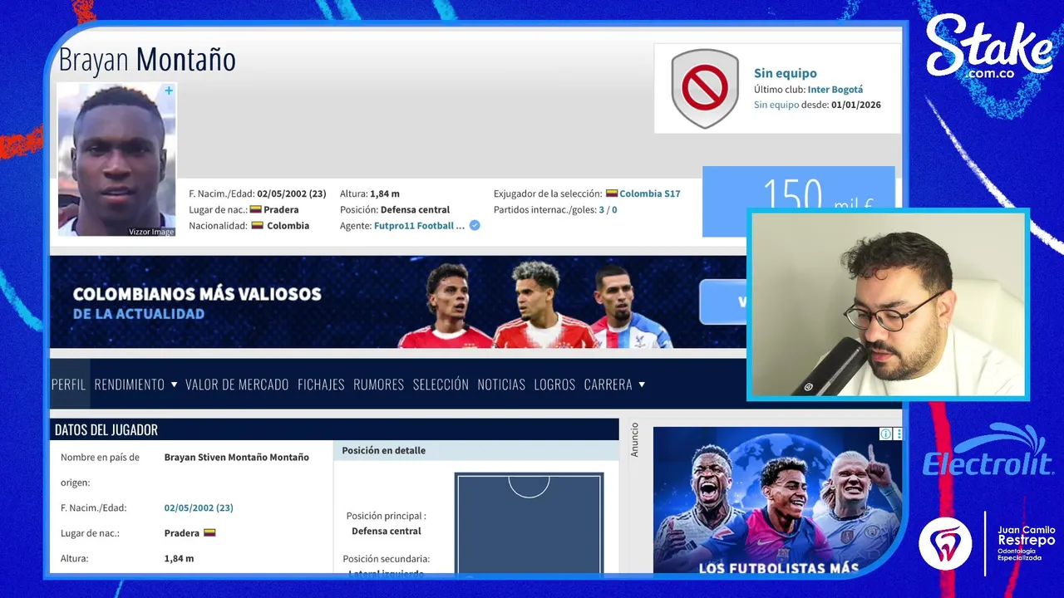This screenshot has height=598, width=1064.
Task: Click the no-club shield crest icon
Action: (705, 88)
